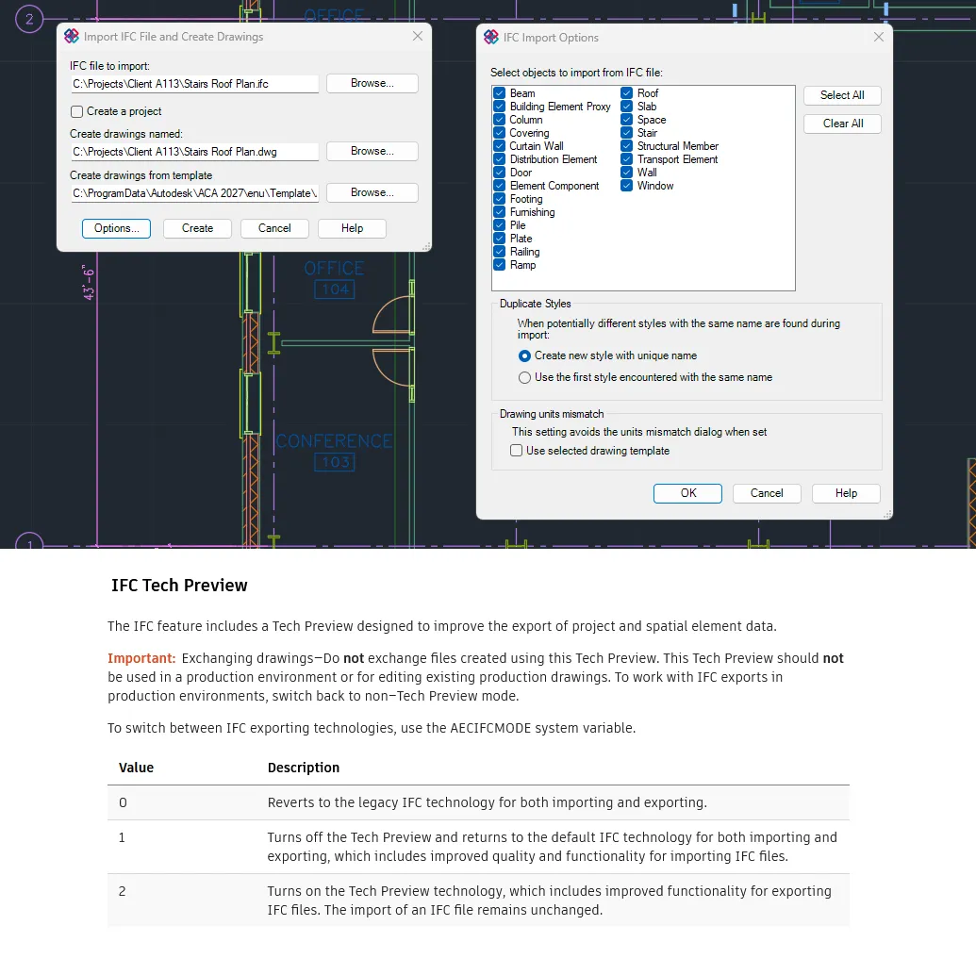Click the Create drawings named path field
976x975 pixels.
[x=194, y=152]
